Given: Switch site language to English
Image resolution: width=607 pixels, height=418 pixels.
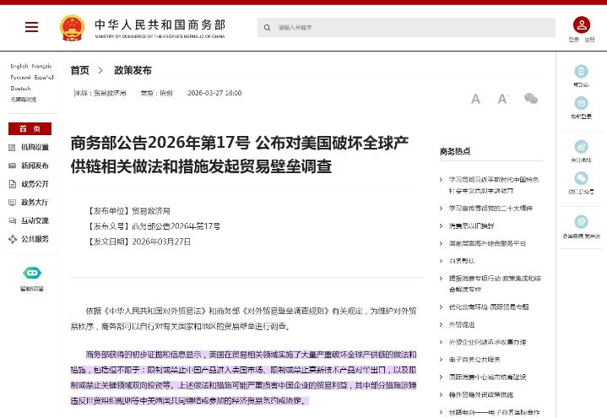Looking at the screenshot, I should click(19, 66).
